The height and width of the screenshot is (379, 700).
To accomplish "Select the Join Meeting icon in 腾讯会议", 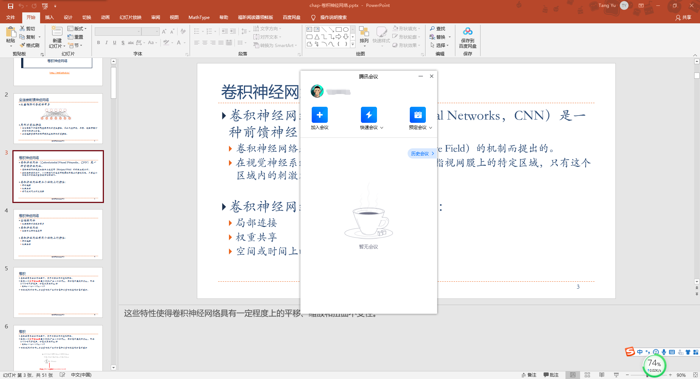I will [x=319, y=115].
